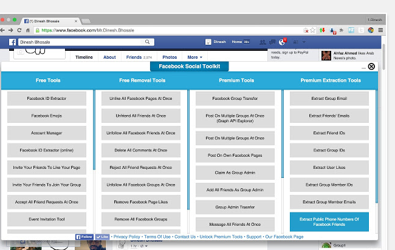Click the search magnifier icon
Image resolution: width=395 pixels, height=250 pixels.
click(148, 42)
